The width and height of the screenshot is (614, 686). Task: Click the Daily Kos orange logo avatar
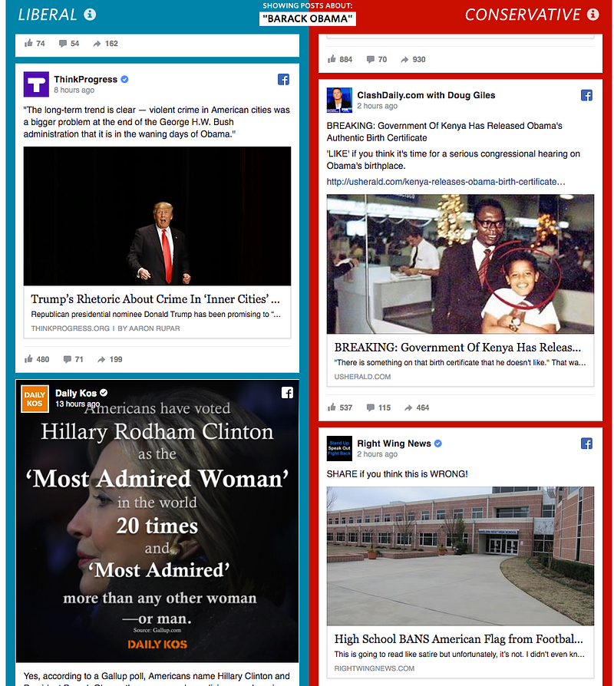click(35, 399)
